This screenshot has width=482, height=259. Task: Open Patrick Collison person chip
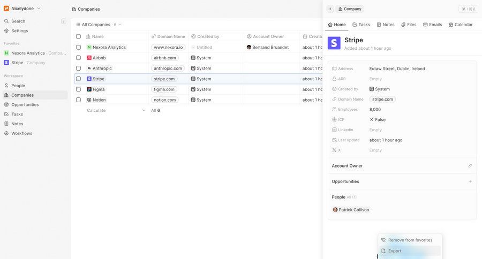point(351,210)
